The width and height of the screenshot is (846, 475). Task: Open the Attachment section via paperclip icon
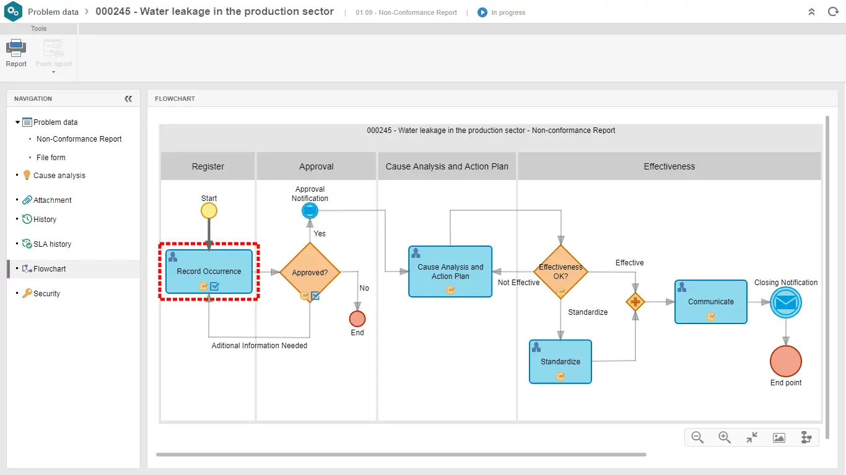click(x=25, y=199)
